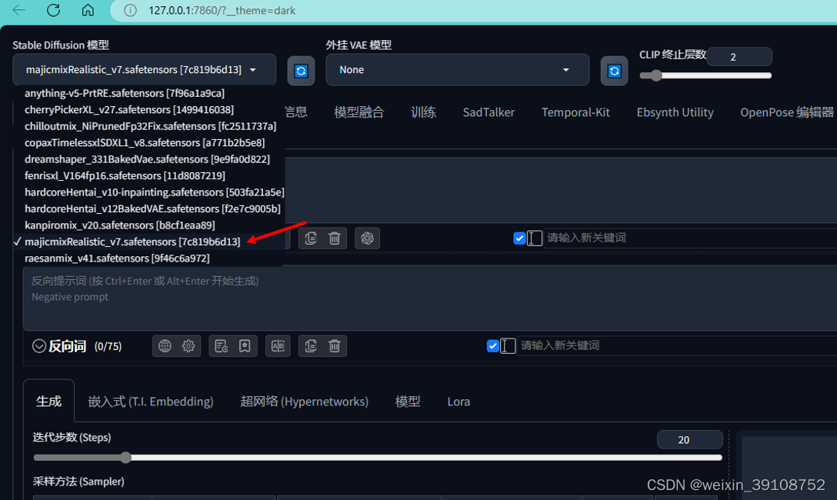Screen dimensions: 837x500
Task: Collapse the 反向词 section chevron
Action: pos(39,346)
